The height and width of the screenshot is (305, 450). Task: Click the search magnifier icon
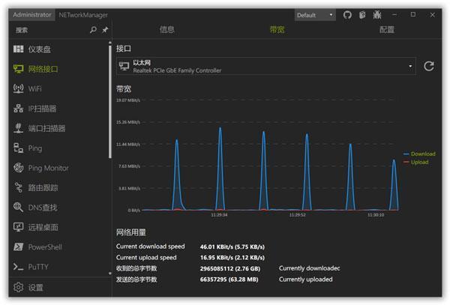93,29
